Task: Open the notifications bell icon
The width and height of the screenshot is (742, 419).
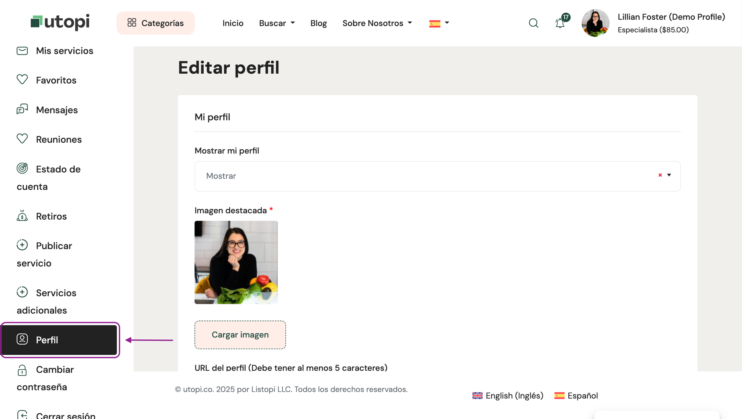Action: (x=560, y=23)
